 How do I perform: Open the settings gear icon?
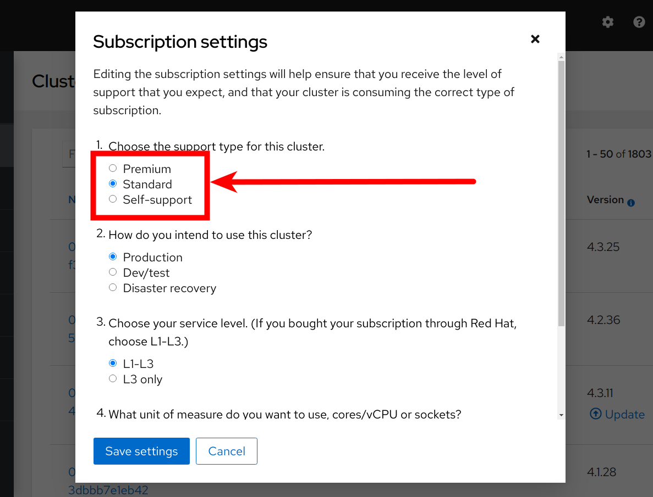[x=607, y=22]
